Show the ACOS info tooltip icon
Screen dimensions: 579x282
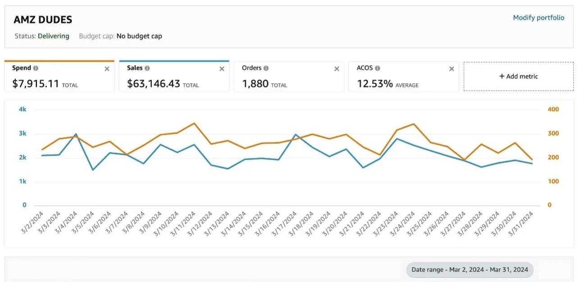[x=378, y=68]
